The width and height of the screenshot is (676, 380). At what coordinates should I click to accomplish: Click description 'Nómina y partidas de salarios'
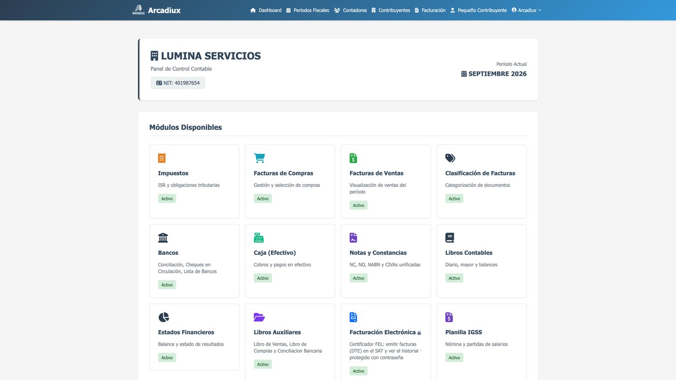coord(477,344)
